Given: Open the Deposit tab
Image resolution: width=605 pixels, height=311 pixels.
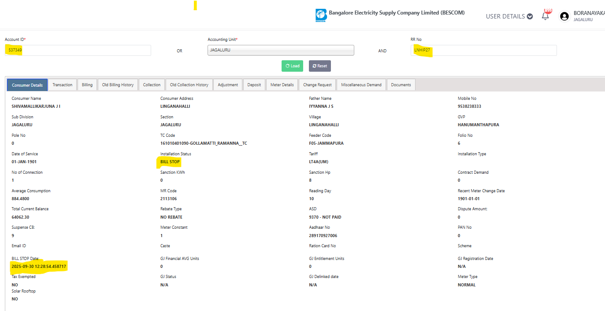Looking at the screenshot, I should 254,85.
